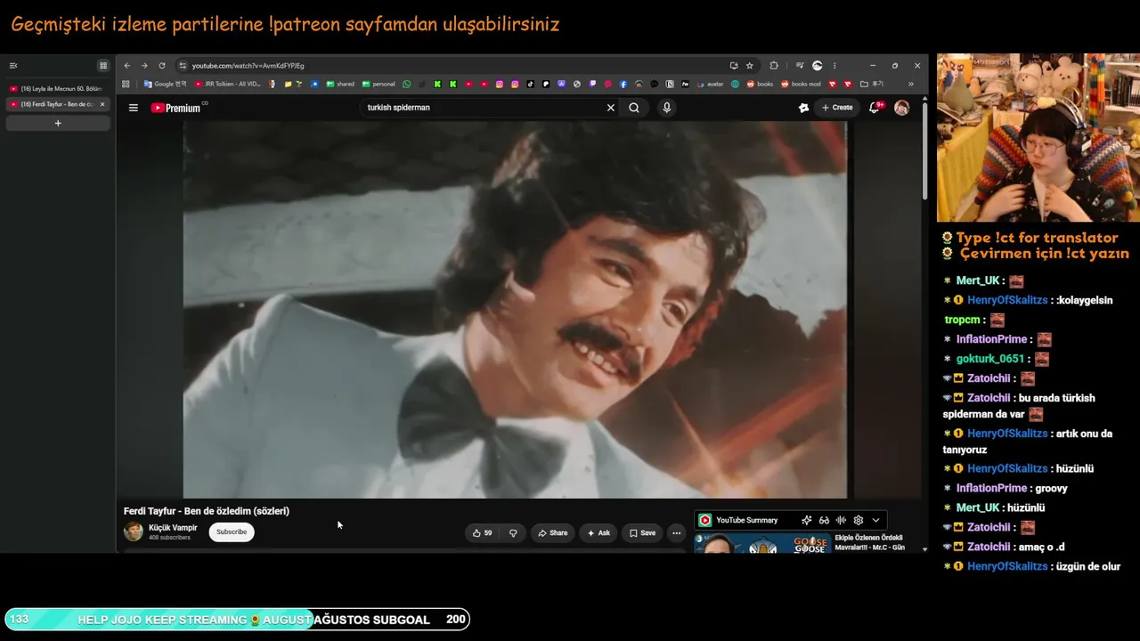Image resolution: width=1140 pixels, height=641 pixels.
Task: Open YouTube Summary settings gear
Action: tap(859, 520)
